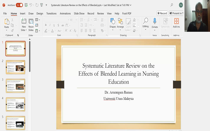Open the Arrange dropdown

(x=120, y=30)
